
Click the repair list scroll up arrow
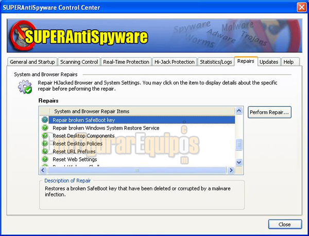[239, 111]
